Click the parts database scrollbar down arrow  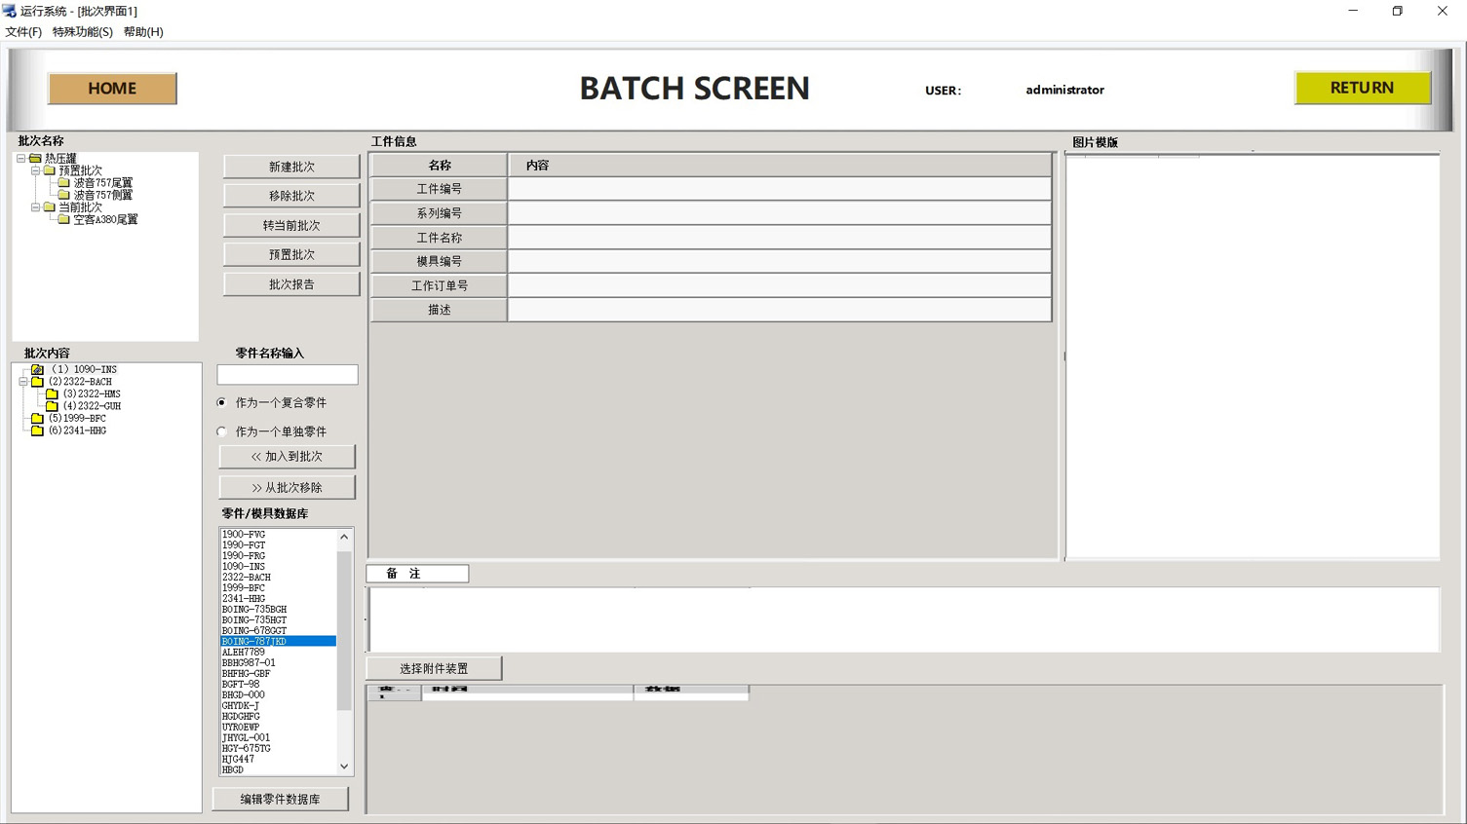pos(344,767)
